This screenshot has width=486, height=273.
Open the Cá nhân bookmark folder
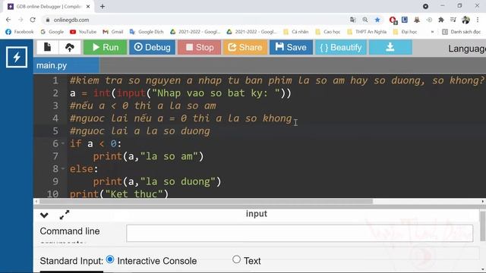coord(296,32)
